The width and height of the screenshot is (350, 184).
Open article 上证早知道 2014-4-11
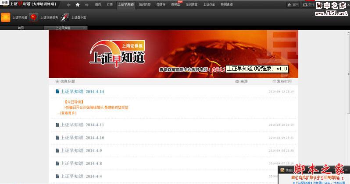(82, 125)
